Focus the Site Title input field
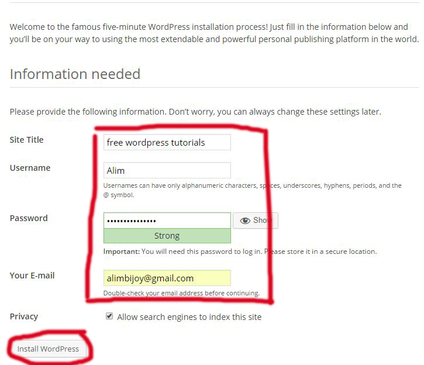Viewport: 424px width, 365px height. coord(167,142)
